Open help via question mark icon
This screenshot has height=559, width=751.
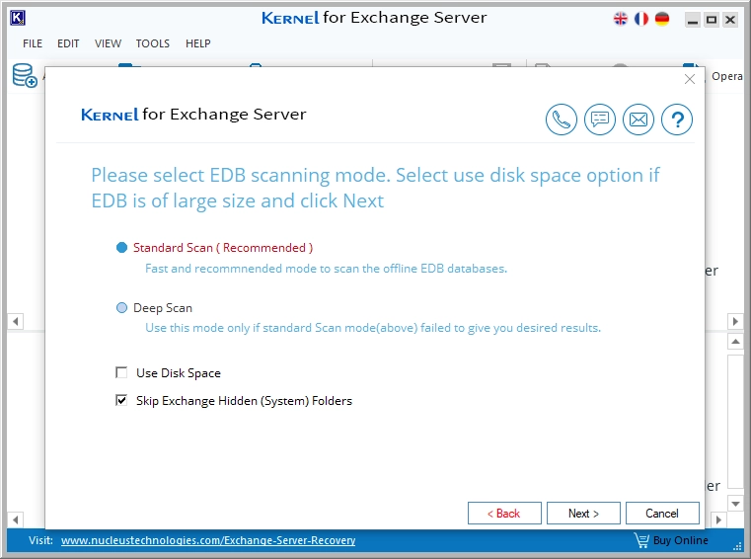[677, 120]
